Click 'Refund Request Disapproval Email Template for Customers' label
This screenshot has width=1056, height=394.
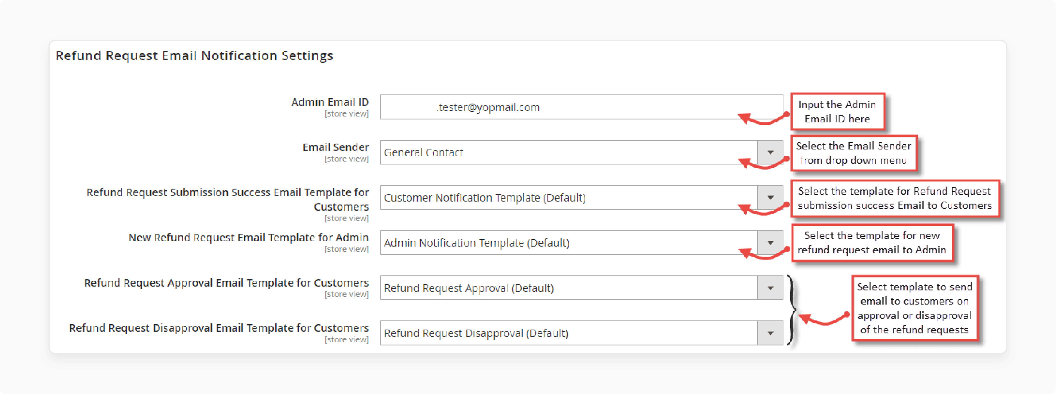(x=219, y=328)
